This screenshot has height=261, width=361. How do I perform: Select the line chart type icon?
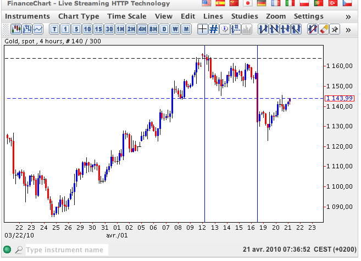[38, 29]
